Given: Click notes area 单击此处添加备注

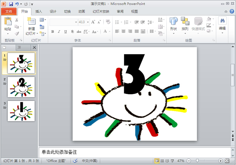Looking at the screenshot, I should [59, 152].
